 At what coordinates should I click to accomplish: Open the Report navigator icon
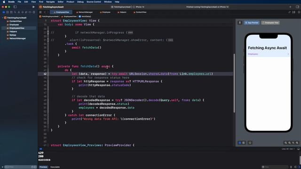[34, 12]
